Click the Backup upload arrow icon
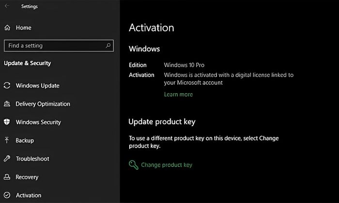 coord(7,140)
